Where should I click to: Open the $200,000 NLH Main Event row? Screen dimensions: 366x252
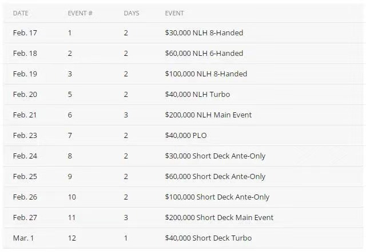[208, 115]
